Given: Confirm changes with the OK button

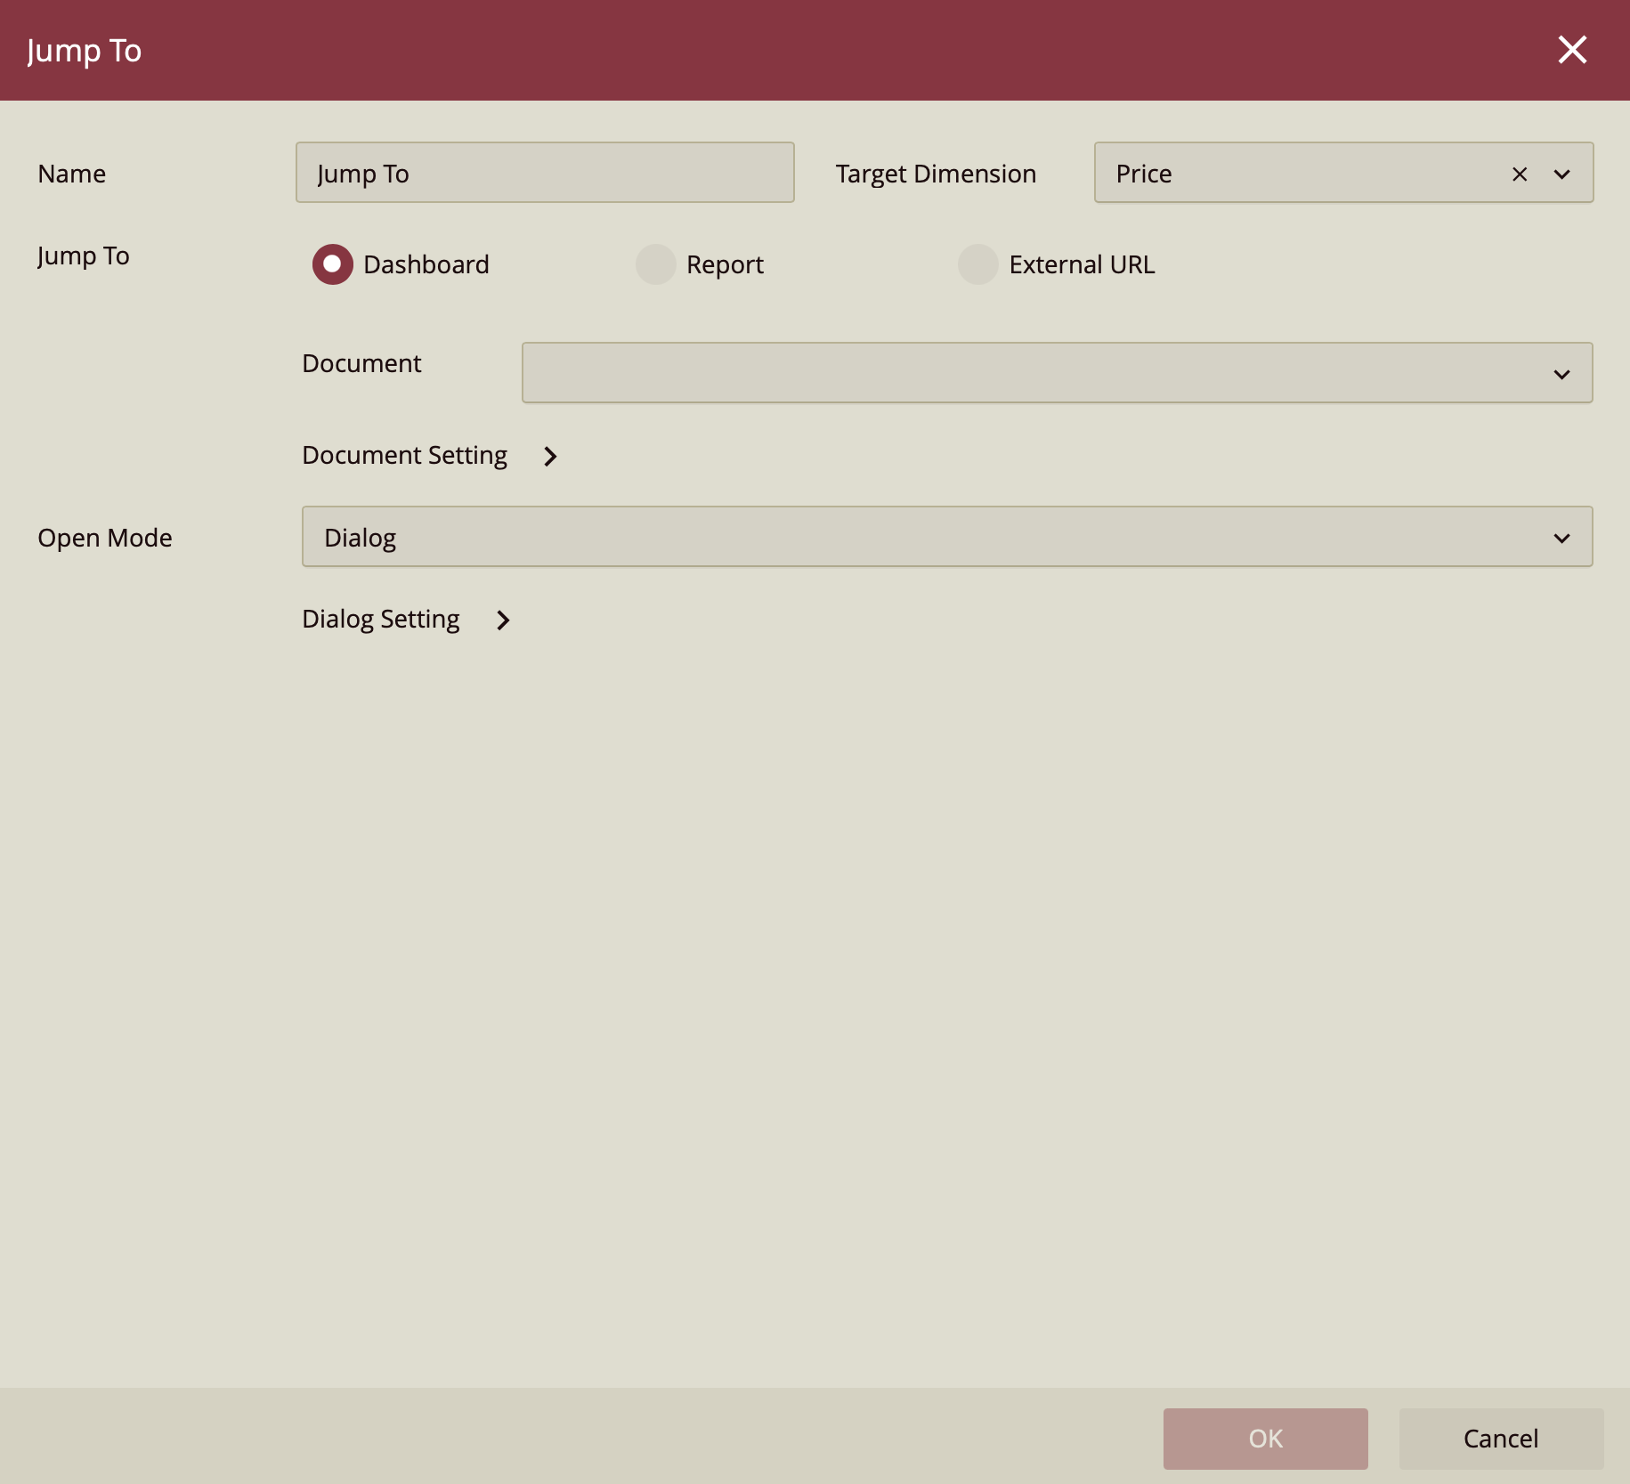Looking at the screenshot, I should click(1266, 1439).
